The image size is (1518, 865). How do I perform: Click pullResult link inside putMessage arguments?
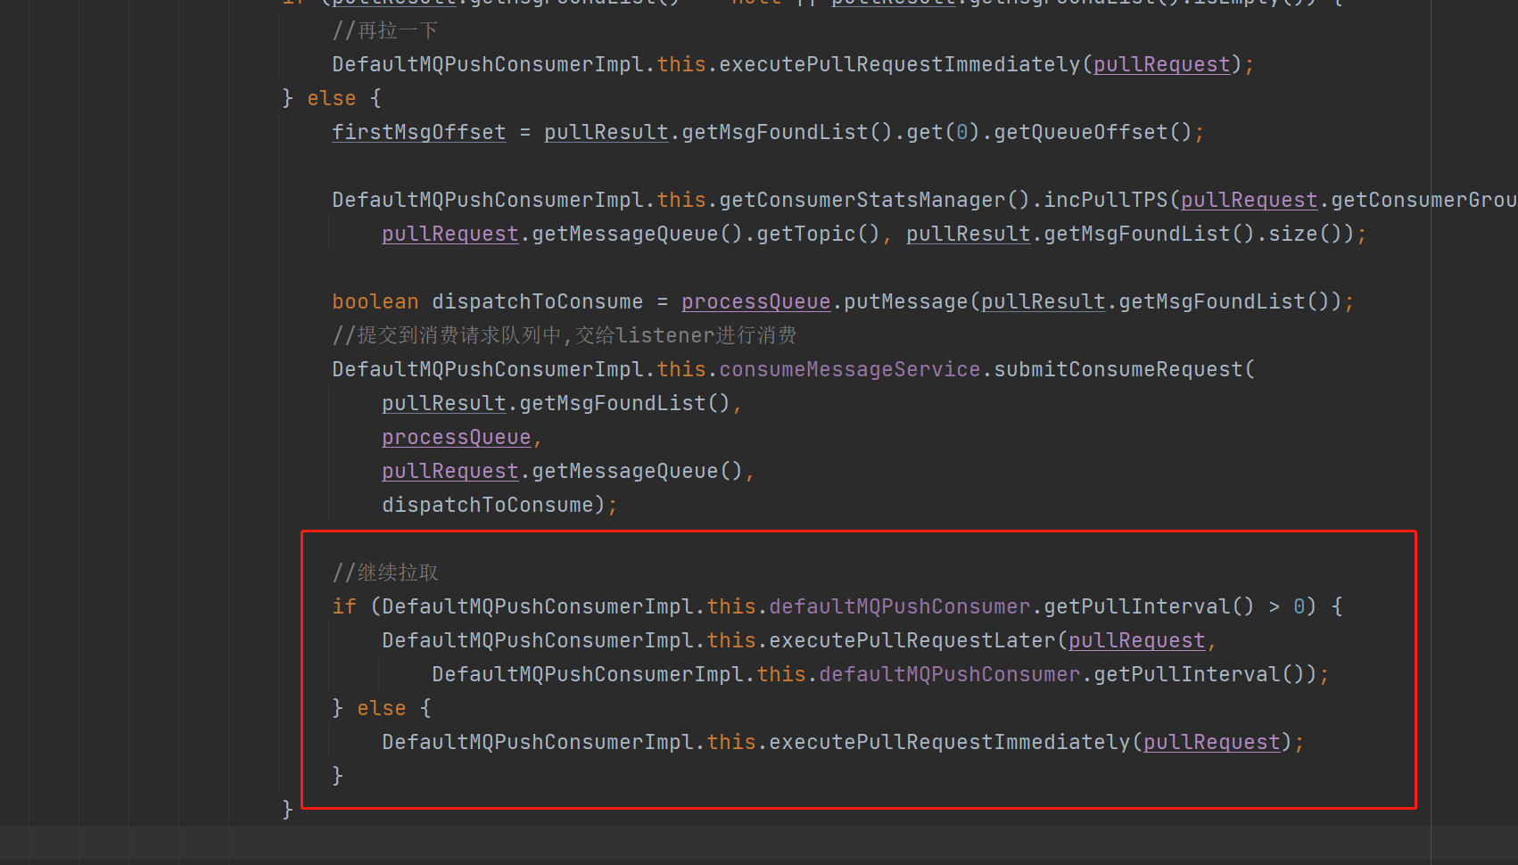[1042, 301]
